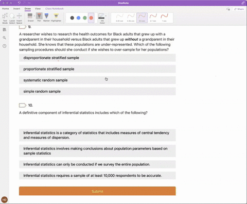
Task: Select the Eraser tool
Action: pyautogui.click(x=30, y=18)
